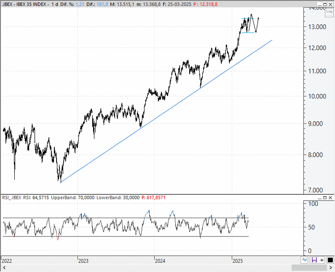Click the 2023 label on time axis
This screenshot has width=335, height=272.
84,261
